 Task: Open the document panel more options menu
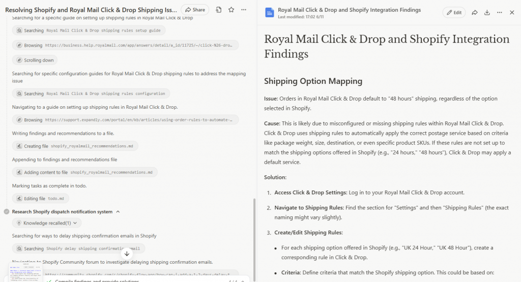[499, 12]
